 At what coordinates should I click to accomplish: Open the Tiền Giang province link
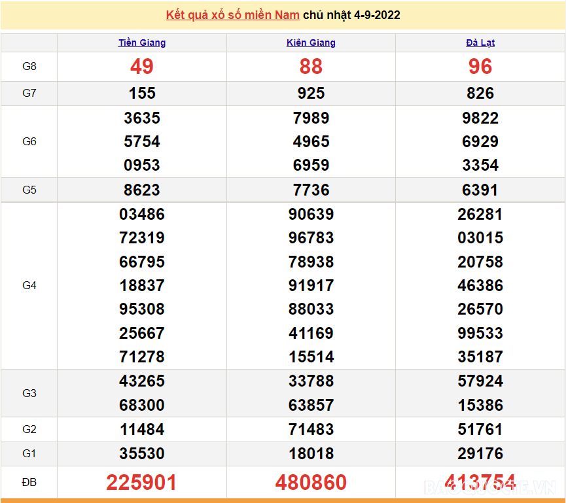click(x=142, y=43)
